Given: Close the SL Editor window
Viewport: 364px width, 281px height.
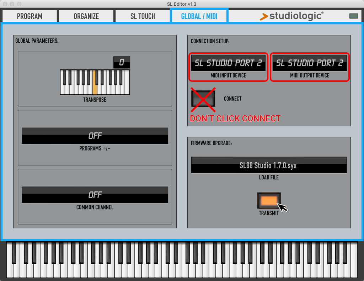Looking at the screenshot, I should tap(5, 4).
